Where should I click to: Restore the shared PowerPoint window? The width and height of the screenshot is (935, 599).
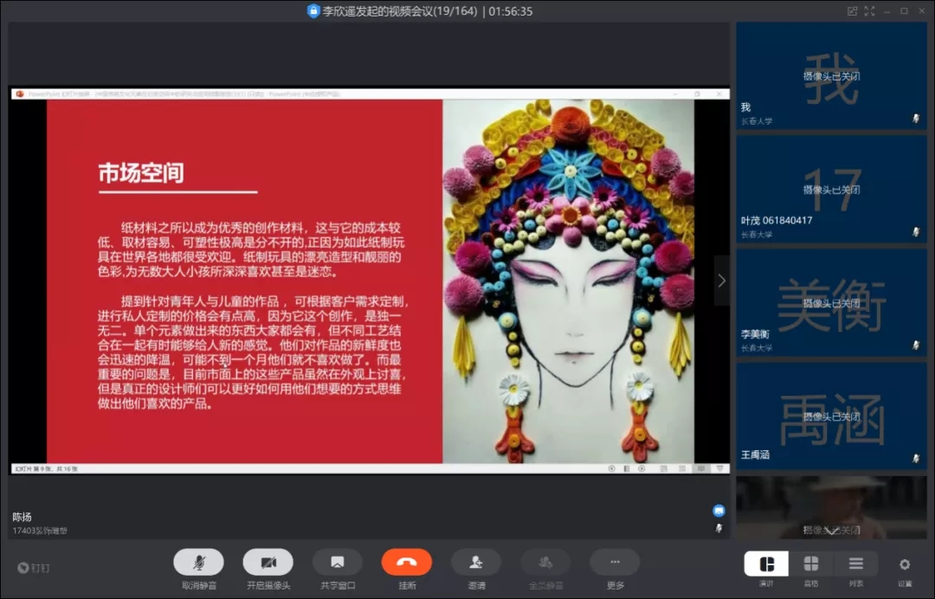[x=697, y=94]
